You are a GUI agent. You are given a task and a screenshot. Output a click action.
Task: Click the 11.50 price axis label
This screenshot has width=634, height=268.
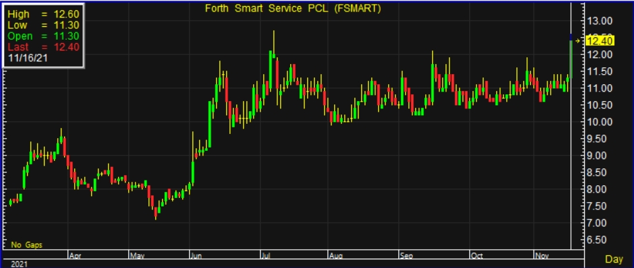tap(600, 71)
